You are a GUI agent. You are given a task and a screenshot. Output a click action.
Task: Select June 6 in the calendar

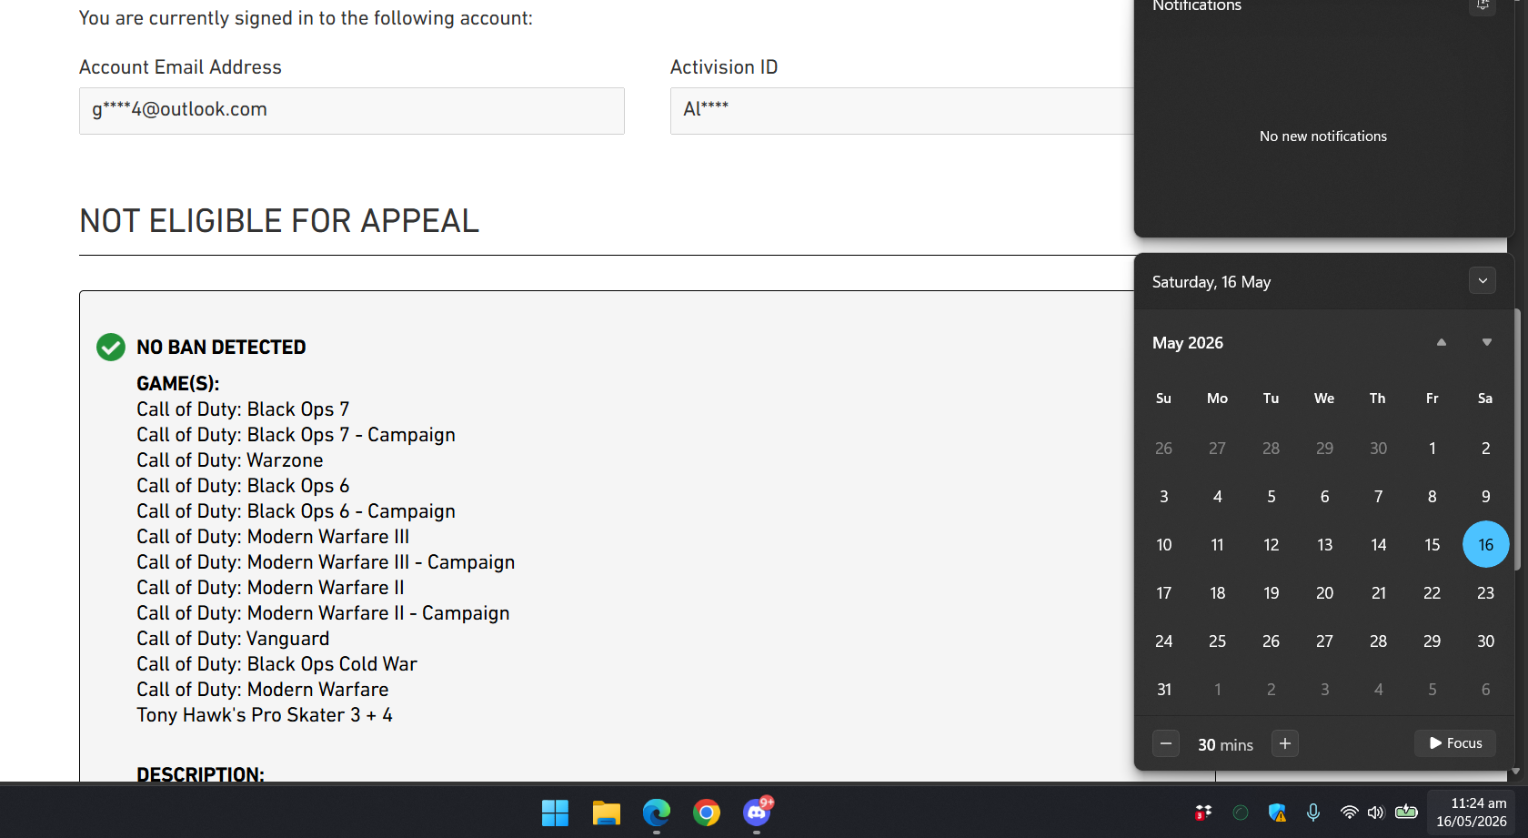(1486, 689)
